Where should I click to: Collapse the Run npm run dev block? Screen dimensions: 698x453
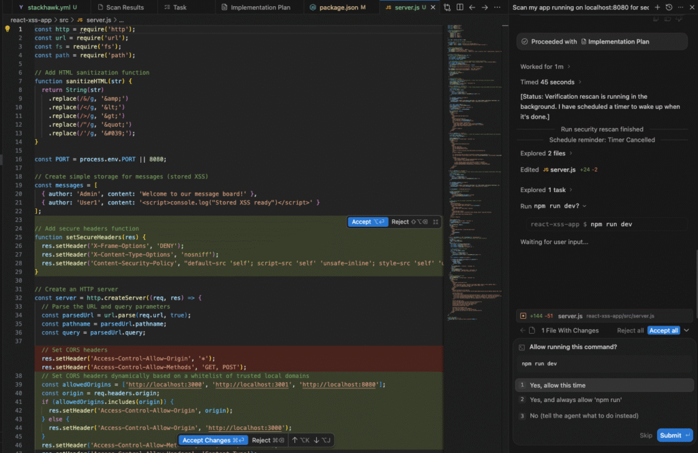point(584,206)
